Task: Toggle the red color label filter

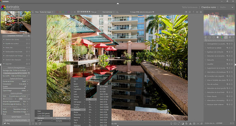Action: (x=57, y=12)
